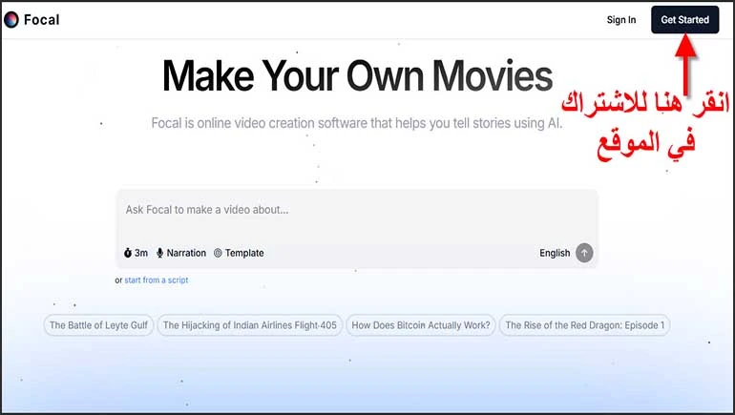Click the Focal brand name text
735x415 pixels.
point(42,20)
